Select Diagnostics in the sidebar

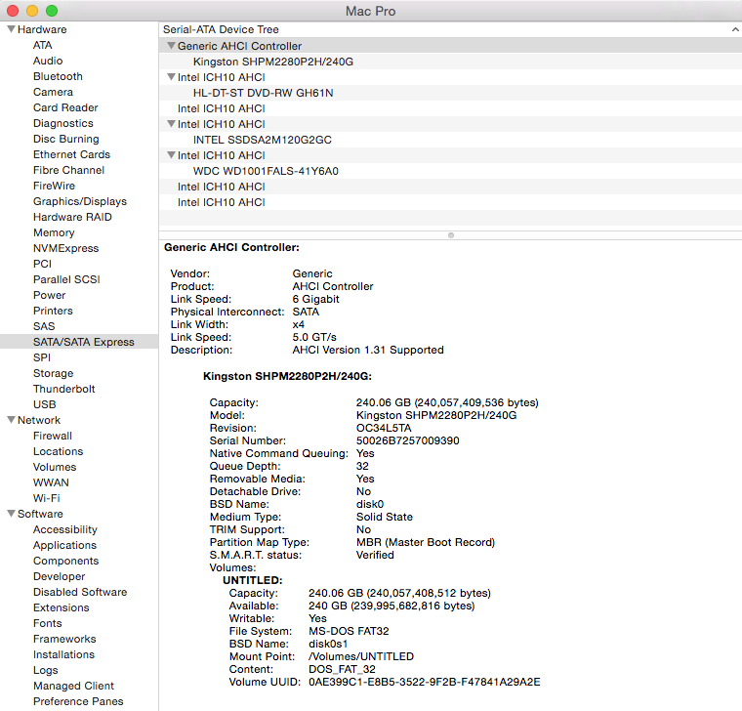coord(62,123)
